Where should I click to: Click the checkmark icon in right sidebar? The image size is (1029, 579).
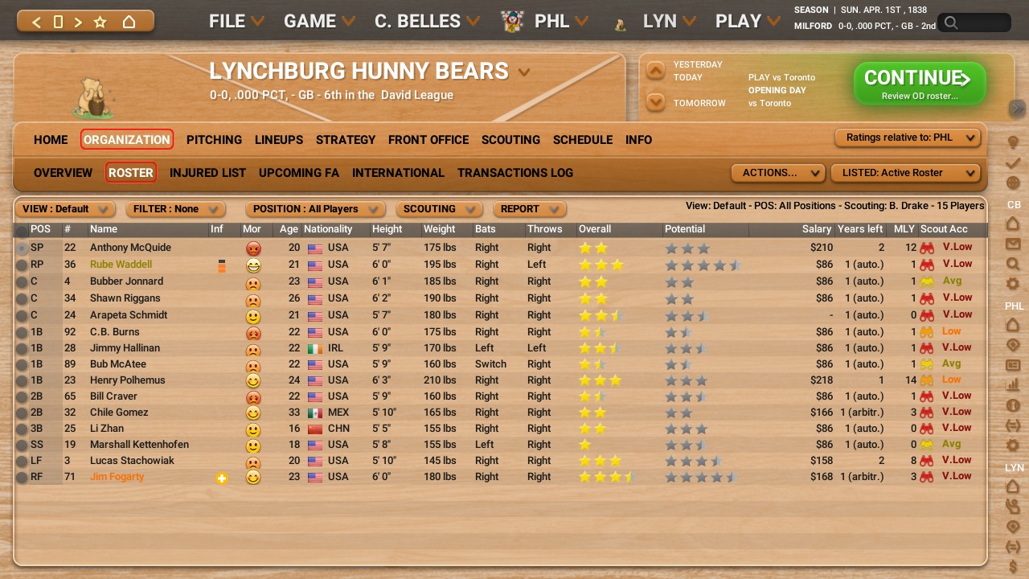coord(1013,163)
